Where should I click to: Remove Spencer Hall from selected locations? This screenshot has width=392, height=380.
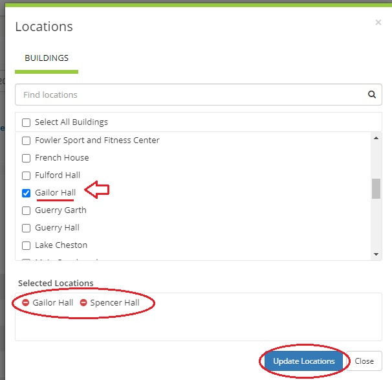point(83,302)
